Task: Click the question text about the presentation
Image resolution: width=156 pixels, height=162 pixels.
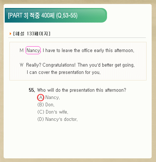Action: click(82, 90)
